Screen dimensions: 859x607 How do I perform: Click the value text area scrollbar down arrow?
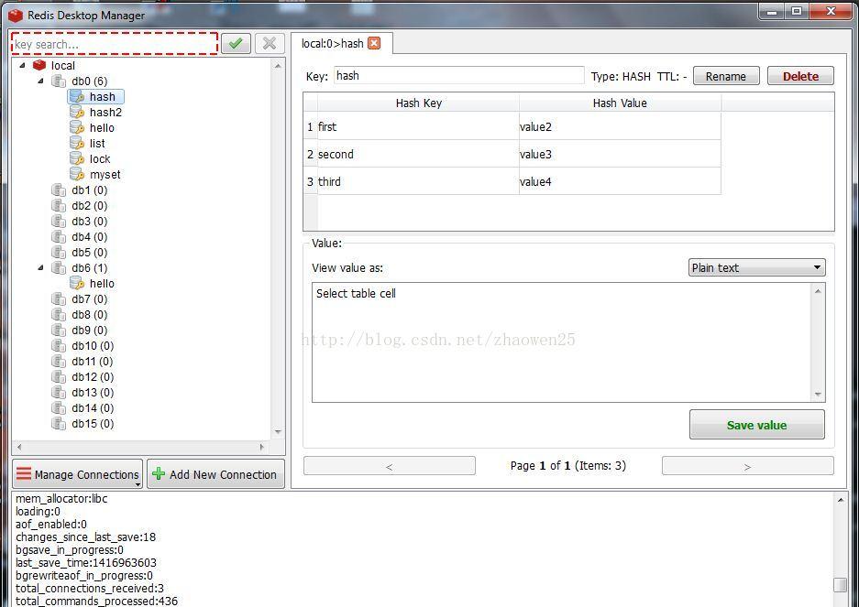[x=818, y=395]
